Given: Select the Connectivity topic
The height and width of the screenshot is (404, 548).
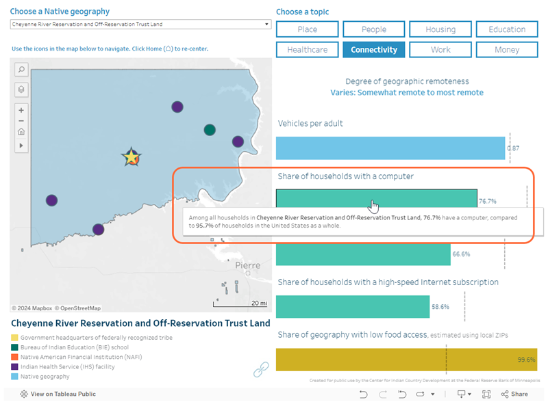Looking at the screenshot, I should click(373, 49).
